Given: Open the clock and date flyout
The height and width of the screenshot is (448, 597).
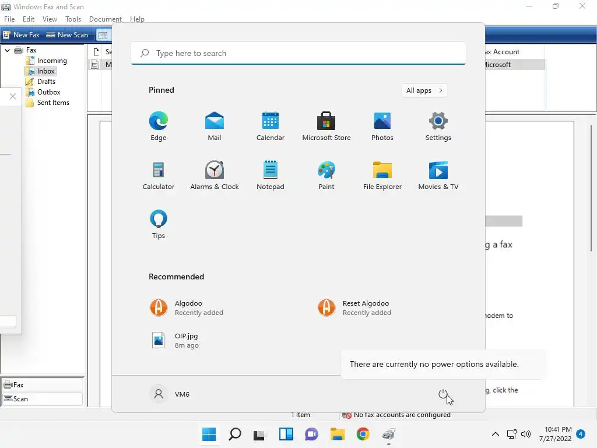Looking at the screenshot, I should 556,434.
